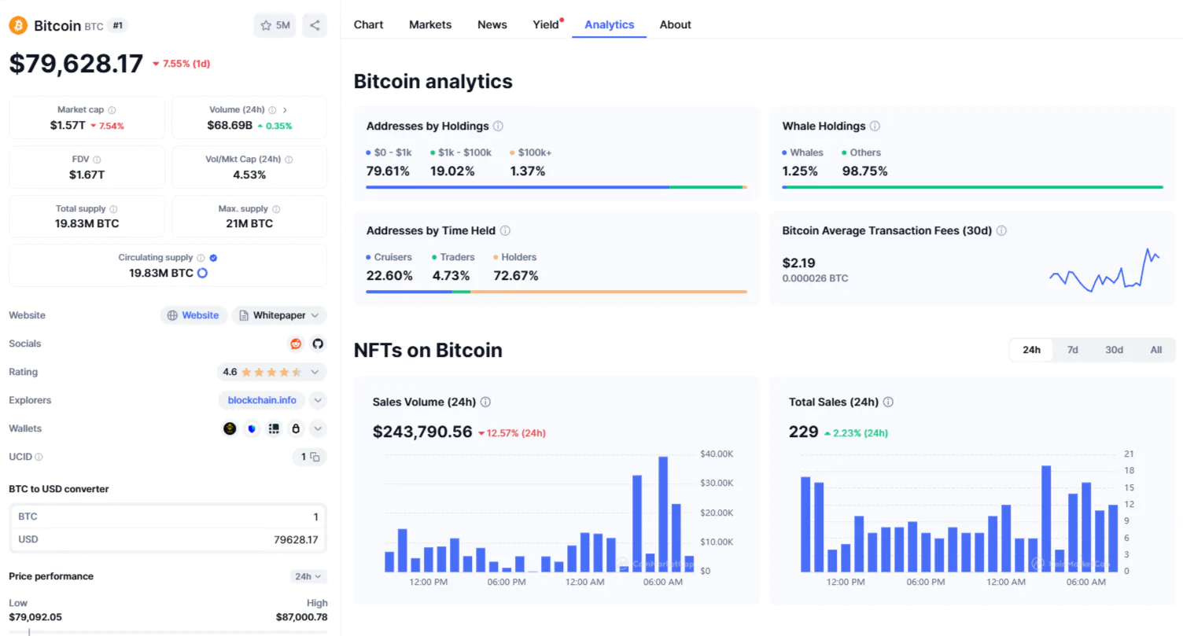Copy the UCID with the copy icon
The height and width of the screenshot is (636, 1183).
pos(315,457)
